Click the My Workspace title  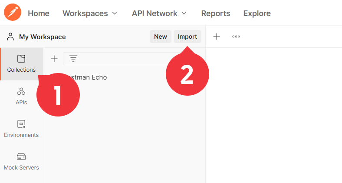click(x=42, y=37)
